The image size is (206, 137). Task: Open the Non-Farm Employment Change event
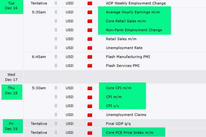pos(134,30)
